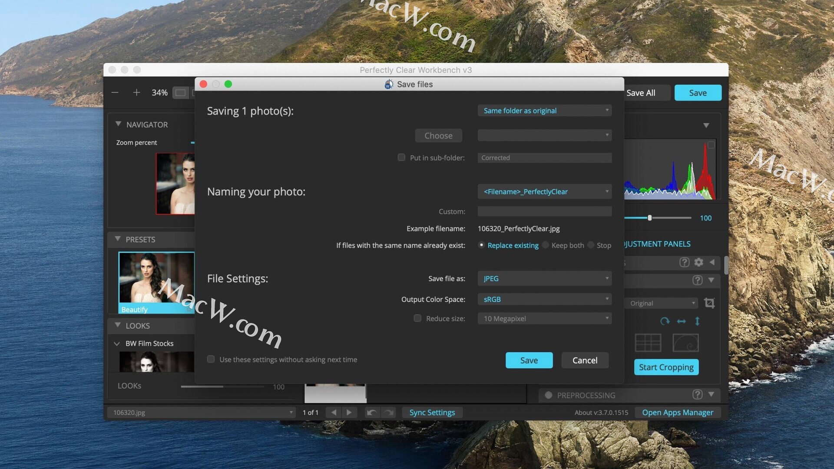Viewport: 834px width, 469px height.
Task: Click the zoom out minus icon
Action: click(x=115, y=92)
